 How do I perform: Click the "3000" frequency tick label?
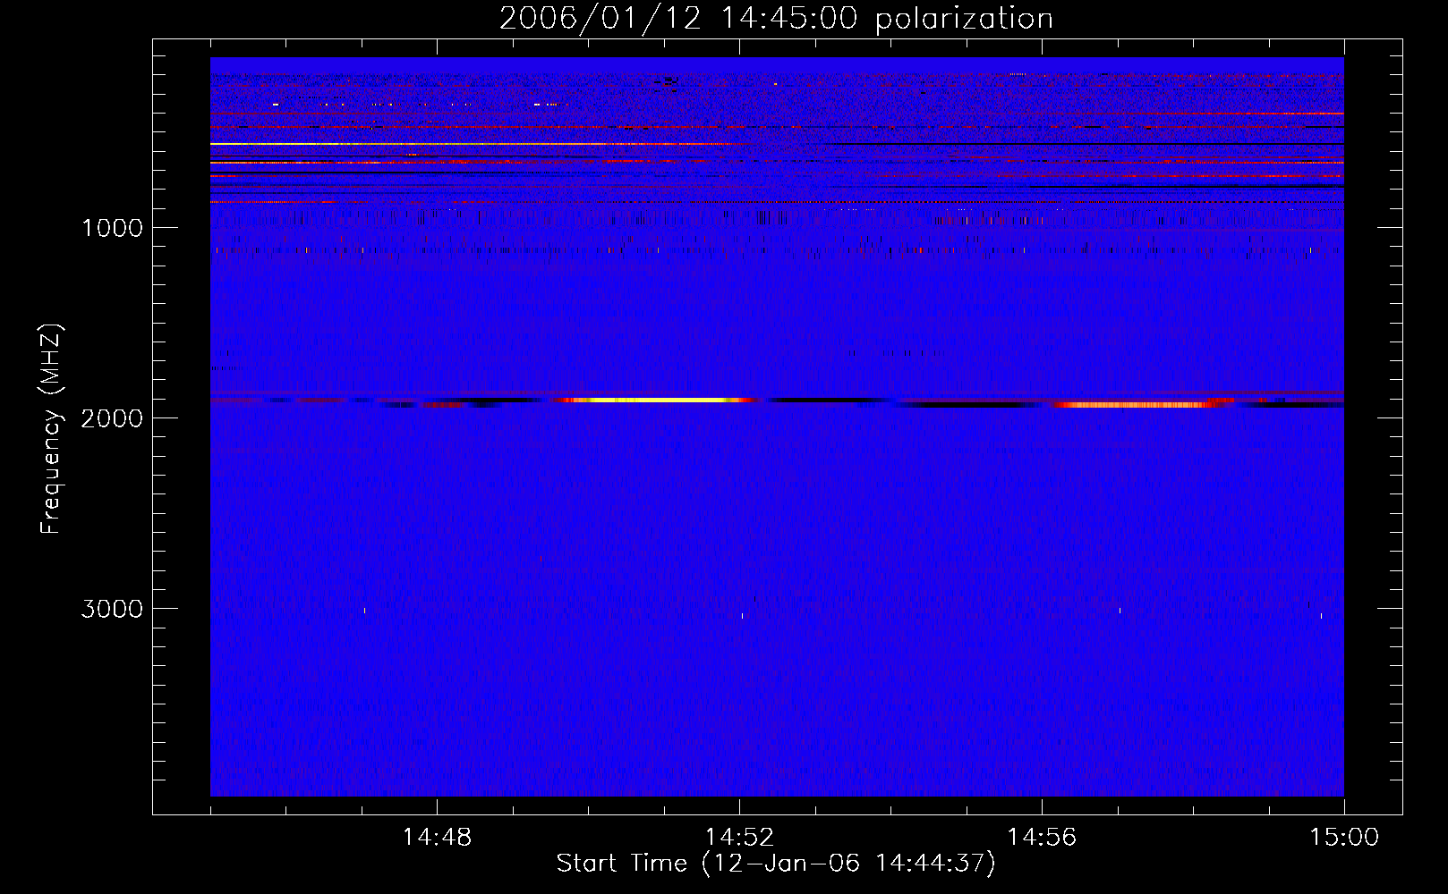(112, 609)
